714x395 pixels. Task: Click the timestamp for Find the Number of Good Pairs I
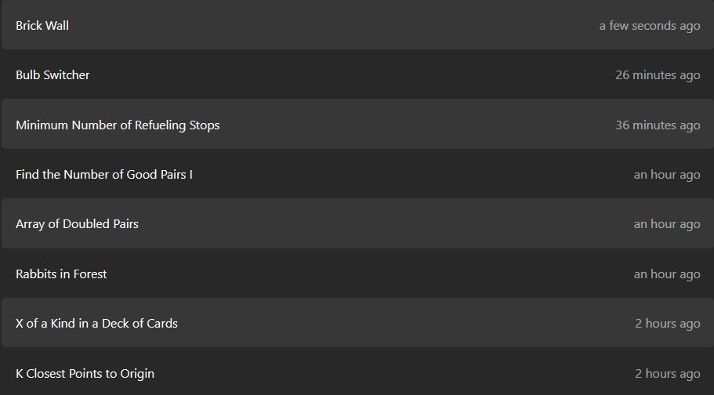[667, 175]
